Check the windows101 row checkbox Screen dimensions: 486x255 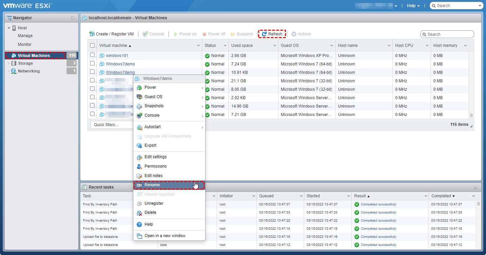point(92,55)
